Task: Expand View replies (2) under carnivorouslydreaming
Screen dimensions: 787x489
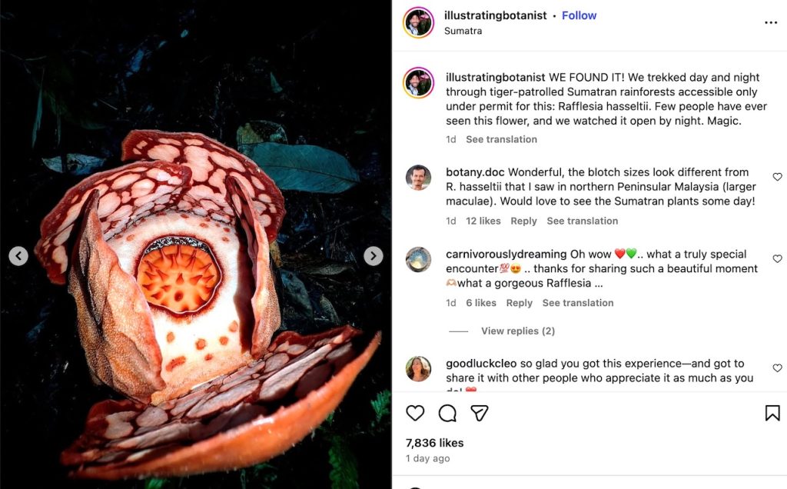Action: [518, 330]
